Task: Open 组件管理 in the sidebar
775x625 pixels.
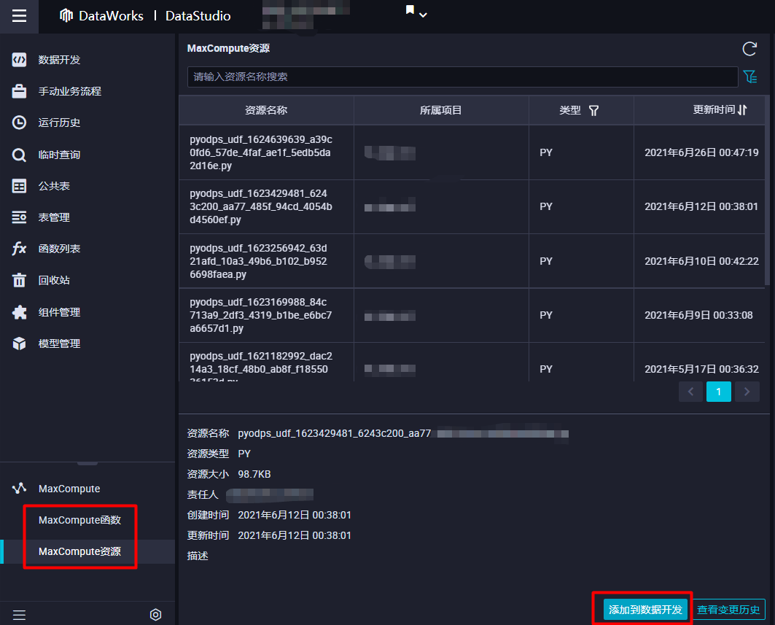Action: (x=59, y=312)
